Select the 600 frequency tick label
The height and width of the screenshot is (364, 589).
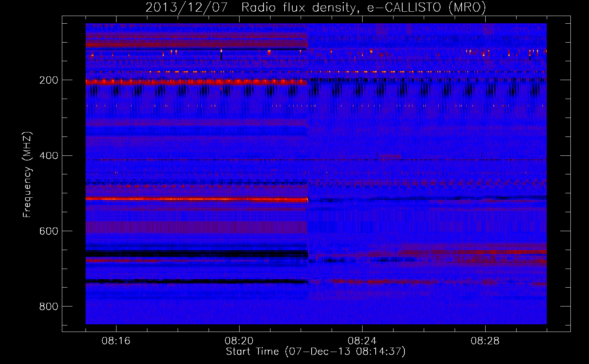(49, 231)
